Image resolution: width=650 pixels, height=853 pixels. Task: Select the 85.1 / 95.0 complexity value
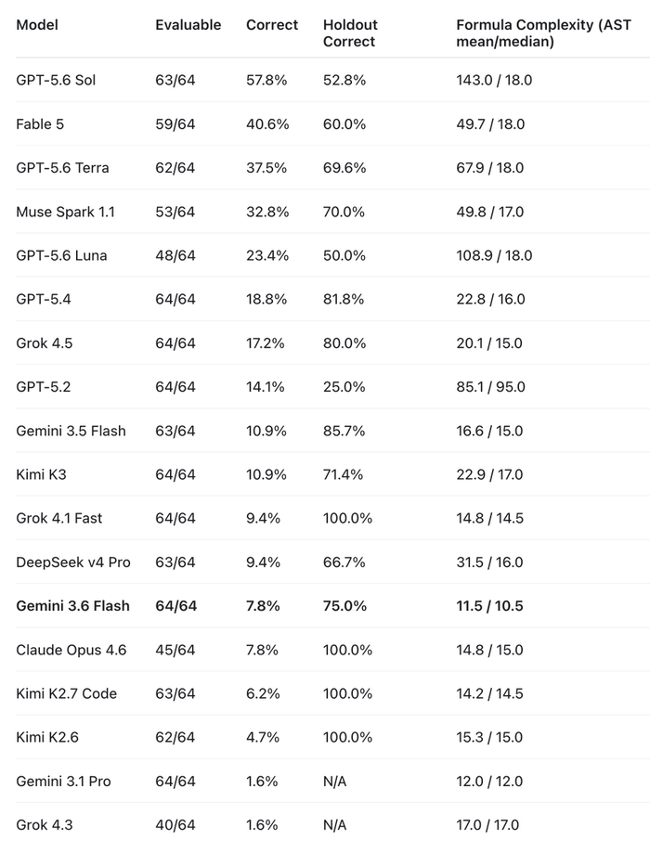(x=490, y=387)
